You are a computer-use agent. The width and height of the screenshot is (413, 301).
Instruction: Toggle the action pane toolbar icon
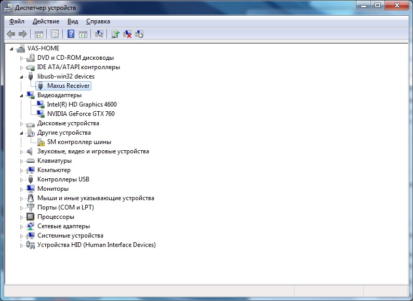point(83,34)
